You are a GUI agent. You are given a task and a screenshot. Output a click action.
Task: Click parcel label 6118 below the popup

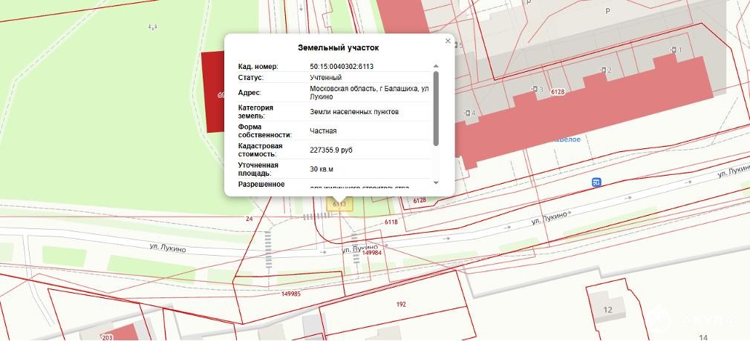(x=391, y=222)
